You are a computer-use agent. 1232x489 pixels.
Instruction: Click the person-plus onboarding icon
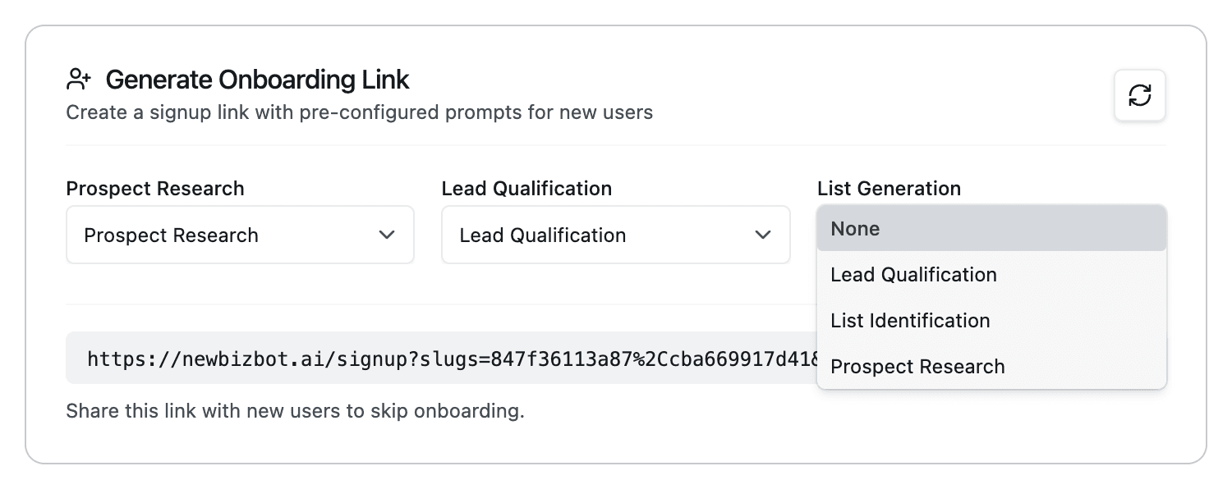[x=79, y=78]
